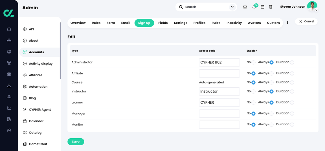The height and width of the screenshot is (151, 325).
Task: Click the Blog icon in sidebar
Action: pyautogui.click(x=25, y=98)
